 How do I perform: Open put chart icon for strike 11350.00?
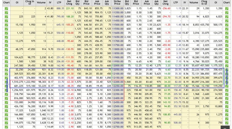(x=227, y=13)
